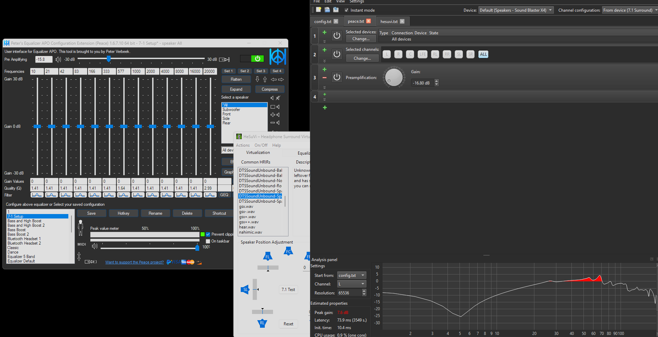
Task: Click the 7.1 Test button in HeSuVi
Action: 288,290
